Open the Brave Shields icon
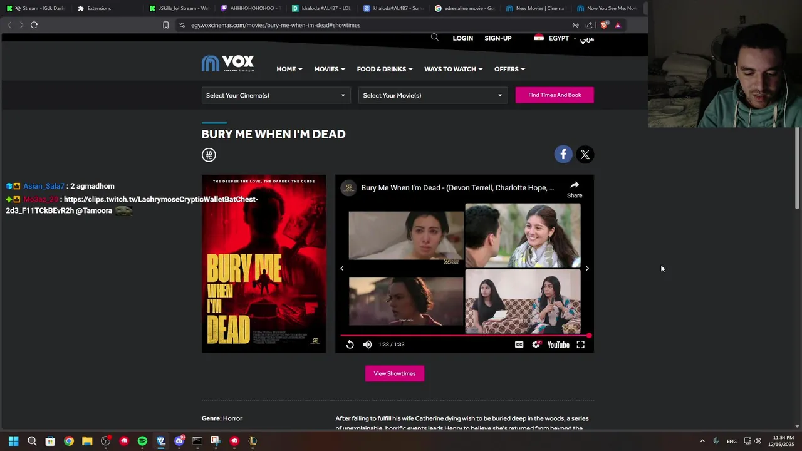The image size is (802, 451). [x=604, y=25]
